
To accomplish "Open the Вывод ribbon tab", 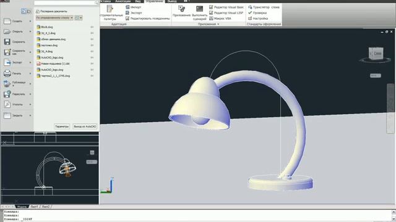I will pyautogui.click(x=172, y=1).
